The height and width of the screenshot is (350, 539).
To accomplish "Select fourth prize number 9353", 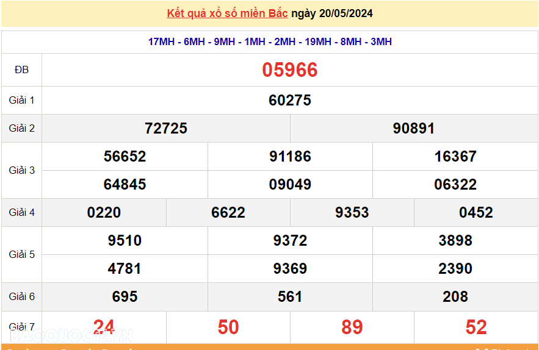I will click(352, 212).
